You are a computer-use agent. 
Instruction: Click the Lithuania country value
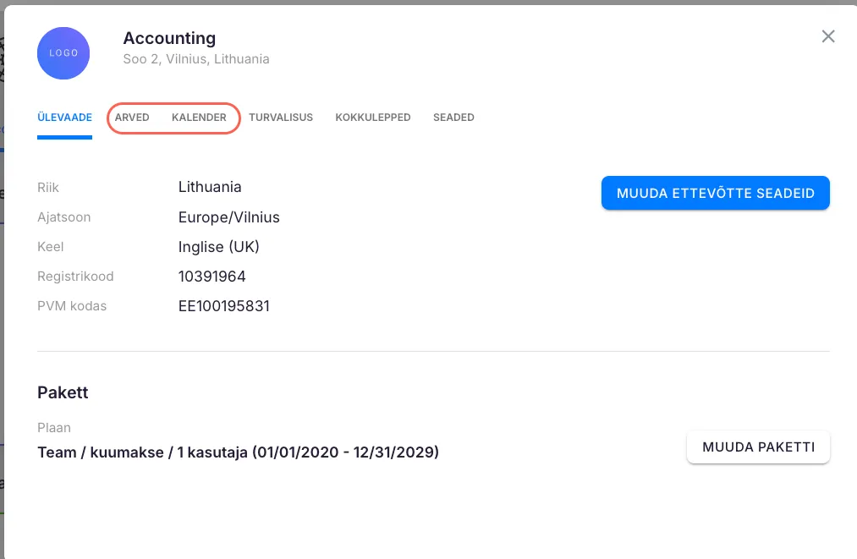pyautogui.click(x=210, y=187)
